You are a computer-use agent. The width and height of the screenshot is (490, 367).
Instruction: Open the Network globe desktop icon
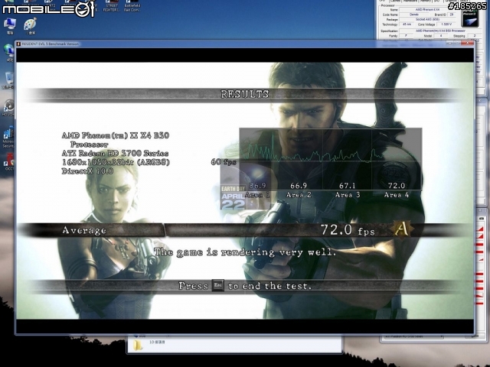tap(8, 52)
